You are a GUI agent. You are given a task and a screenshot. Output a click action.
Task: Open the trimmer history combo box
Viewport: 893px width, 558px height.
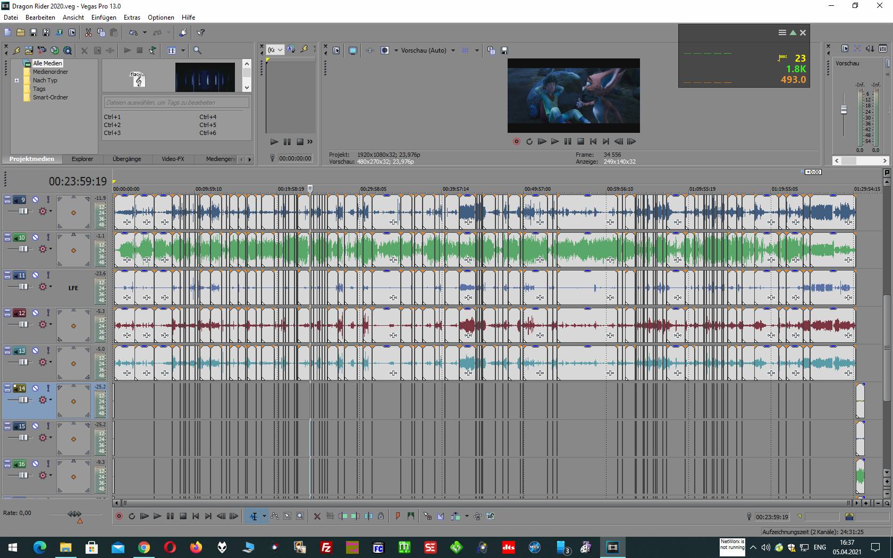click(x=275, y=50)
